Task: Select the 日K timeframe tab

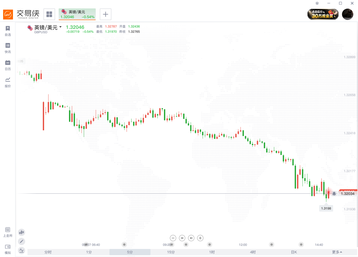Action: 294,252
